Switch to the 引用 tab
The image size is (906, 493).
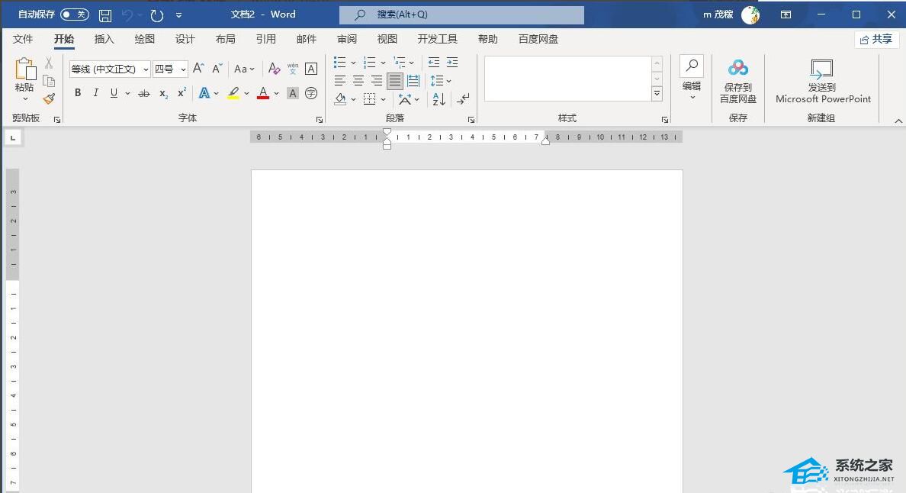click(266, 39)
